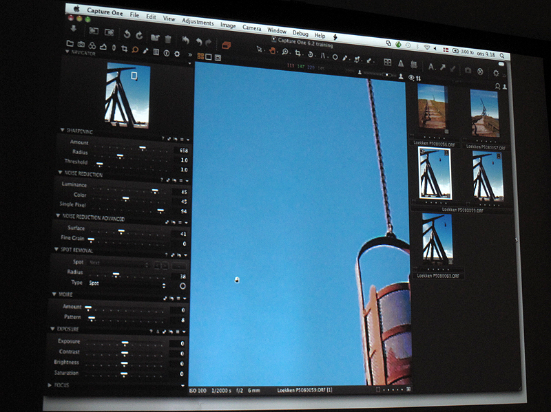Expand the Focus panel

tap(50, 385)
